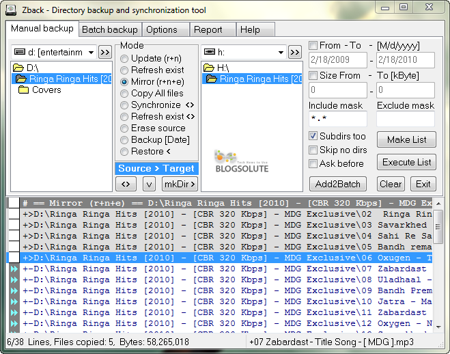Image resolution: width=450 pixels, height=354 pixels.
Task: Click the target drive h: icon
Action: [x=210, y=52]
